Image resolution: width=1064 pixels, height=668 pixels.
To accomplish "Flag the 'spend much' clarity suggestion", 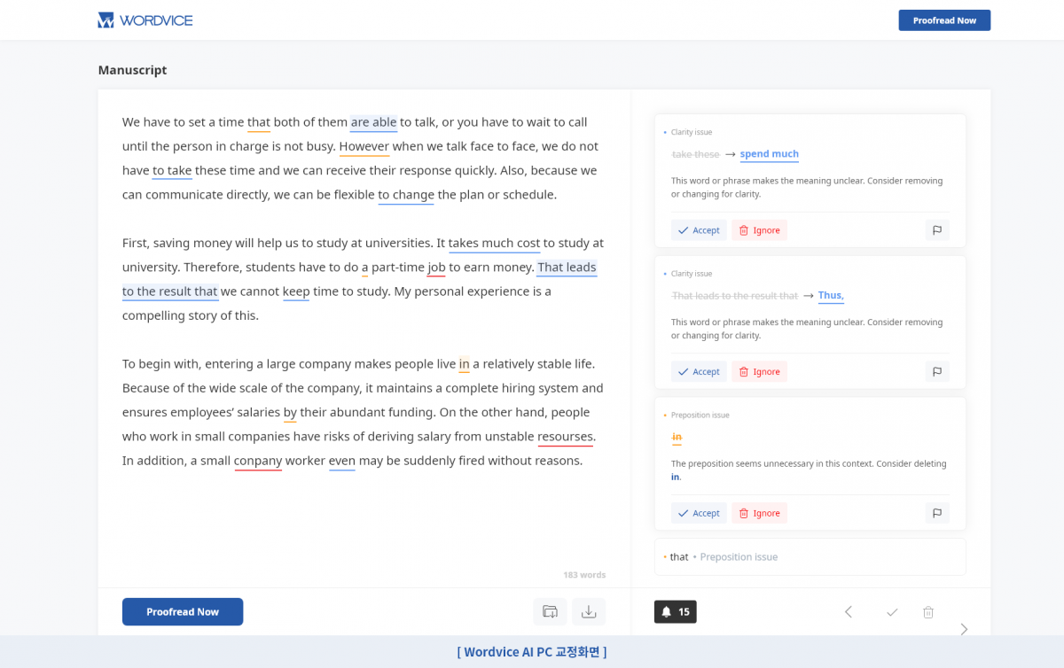I will (936, 230).
